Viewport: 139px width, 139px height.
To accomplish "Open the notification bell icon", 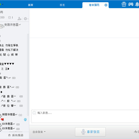I will 137,4.
